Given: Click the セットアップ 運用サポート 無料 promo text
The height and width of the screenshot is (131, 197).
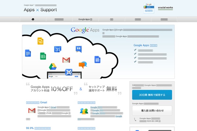Looking at the screenshot, I should coord(103,89).
